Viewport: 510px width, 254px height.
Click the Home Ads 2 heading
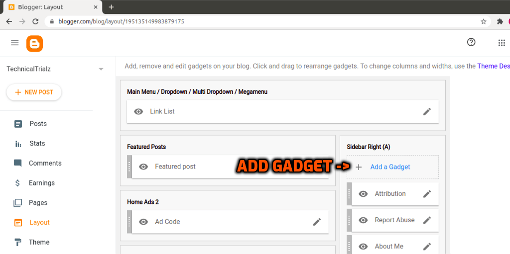pos(143,202)
